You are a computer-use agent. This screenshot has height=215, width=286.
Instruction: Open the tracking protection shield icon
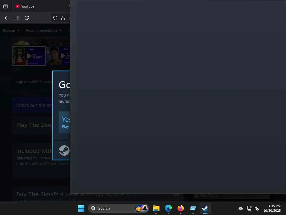55,18
